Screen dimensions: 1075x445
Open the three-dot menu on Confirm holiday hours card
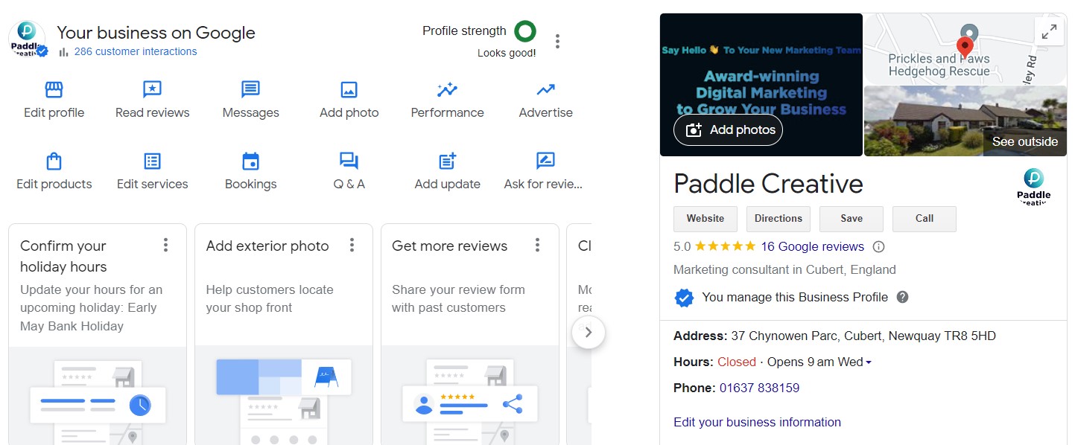coord(165,244)
